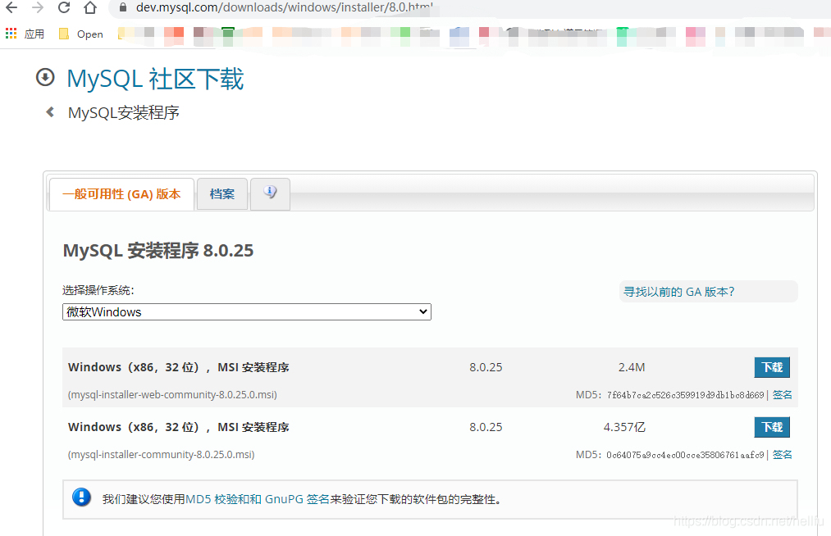Click the filename (mysql-installer-web-community-8.0.25.0.msi)
Viewport: 831px width, 536px height.
point(172,394)
